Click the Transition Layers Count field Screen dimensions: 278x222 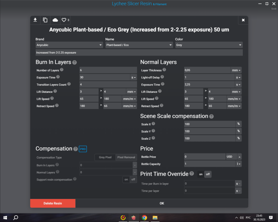tap(108, 85)
